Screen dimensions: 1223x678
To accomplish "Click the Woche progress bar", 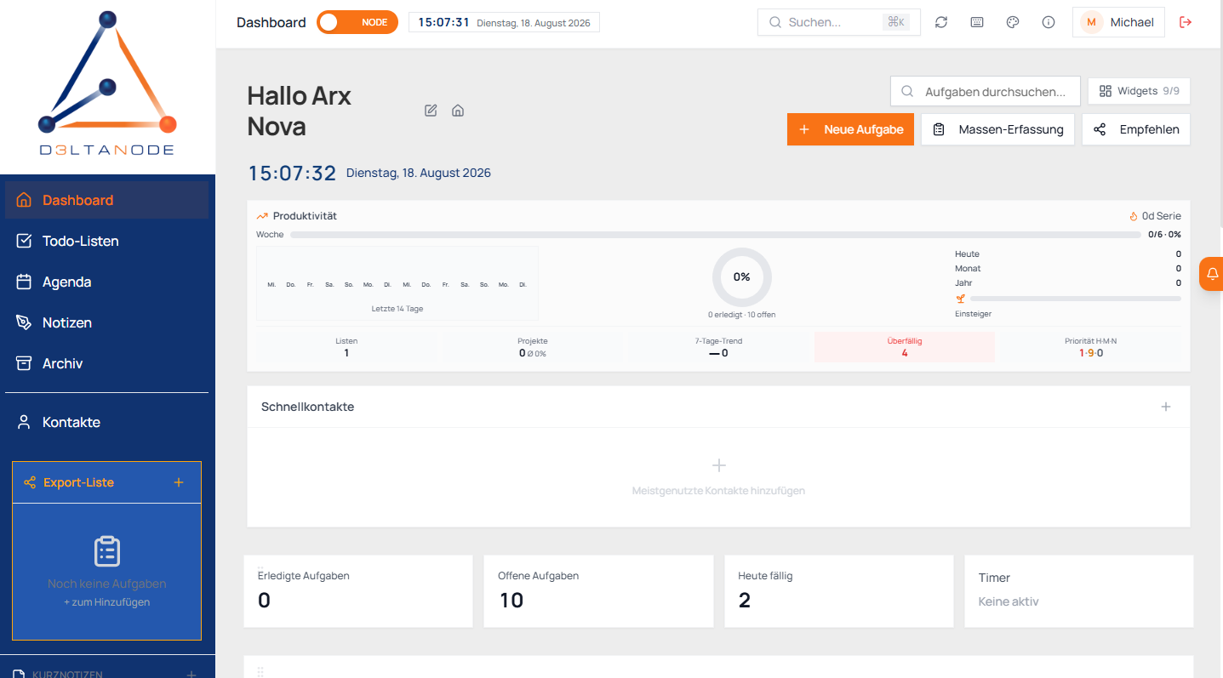I will coord(716,234).
